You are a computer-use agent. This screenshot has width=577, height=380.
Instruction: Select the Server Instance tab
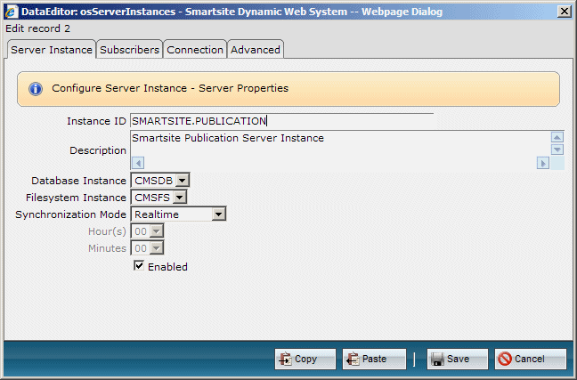(52, 49)
